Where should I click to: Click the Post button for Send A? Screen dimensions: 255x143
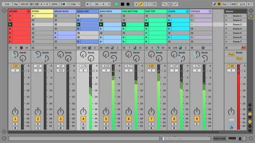(x=231, y=55)
